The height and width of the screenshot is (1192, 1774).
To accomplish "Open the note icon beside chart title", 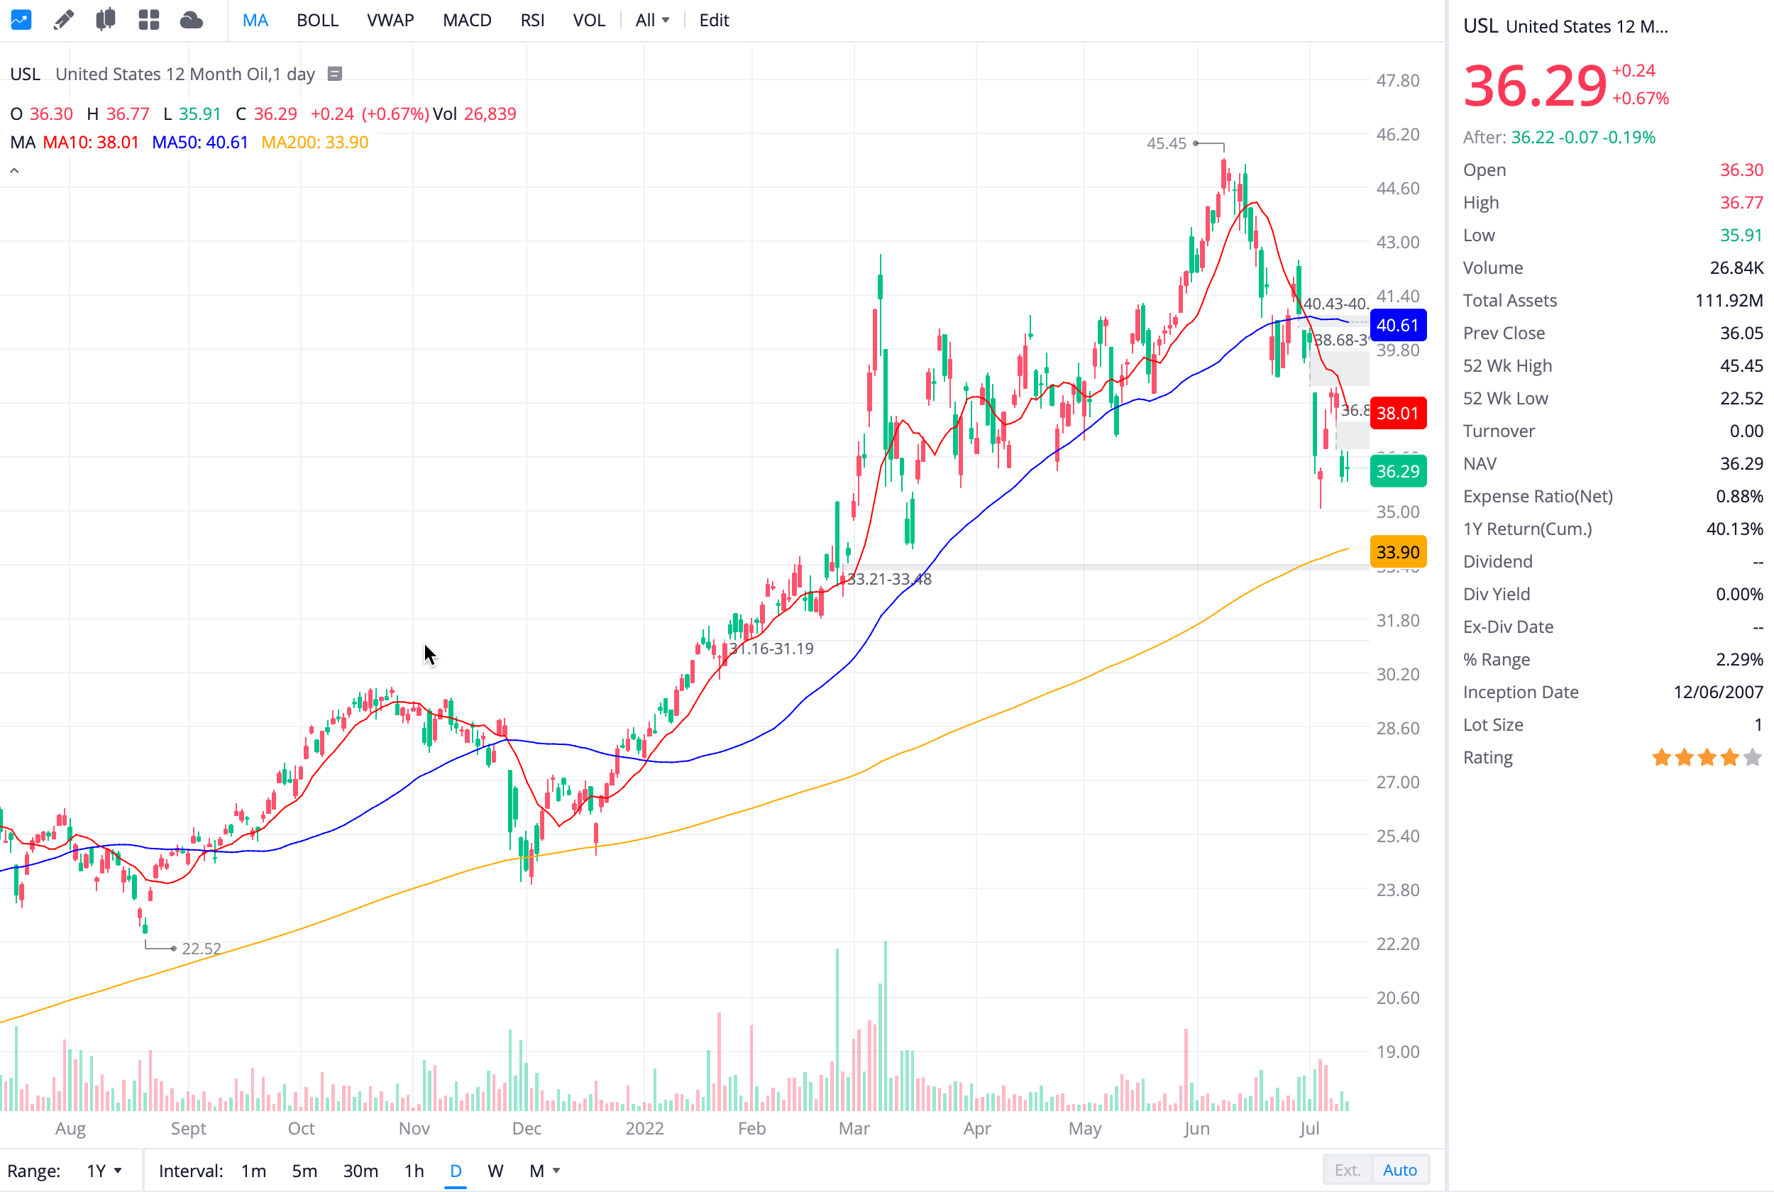I will [334, 74].
